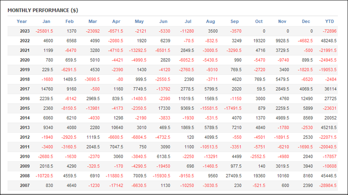Viewport: 348px width, 195px height.
Task: Click the -17491.5 value for Sep 2015
Action: (x=233, y=109)
